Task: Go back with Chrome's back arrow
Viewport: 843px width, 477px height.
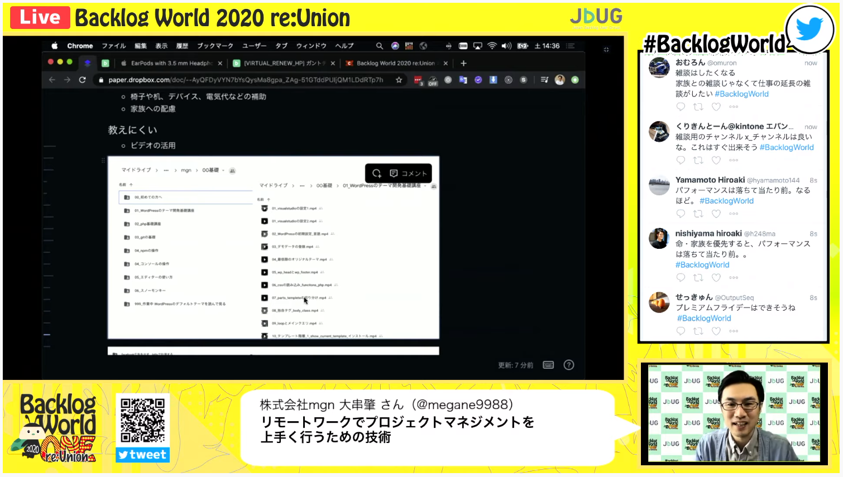Action: point(52,80)
